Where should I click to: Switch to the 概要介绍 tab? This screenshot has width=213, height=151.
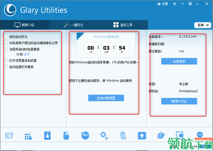[x=25, y=25]
